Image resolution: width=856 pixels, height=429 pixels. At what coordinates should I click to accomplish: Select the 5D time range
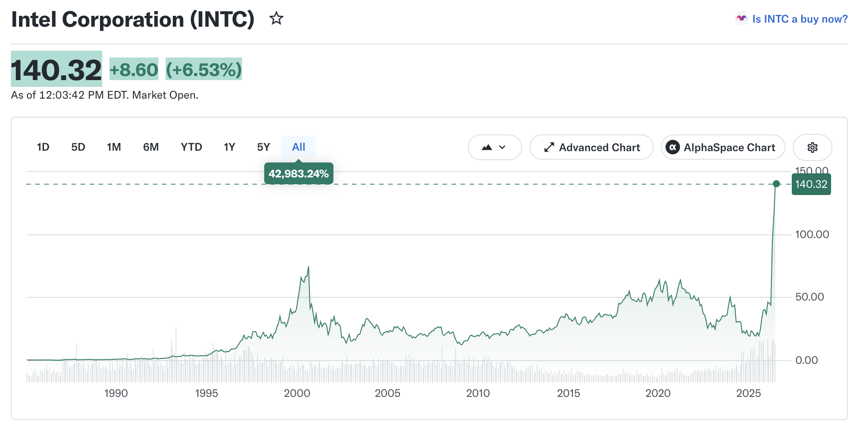point(78,147)
